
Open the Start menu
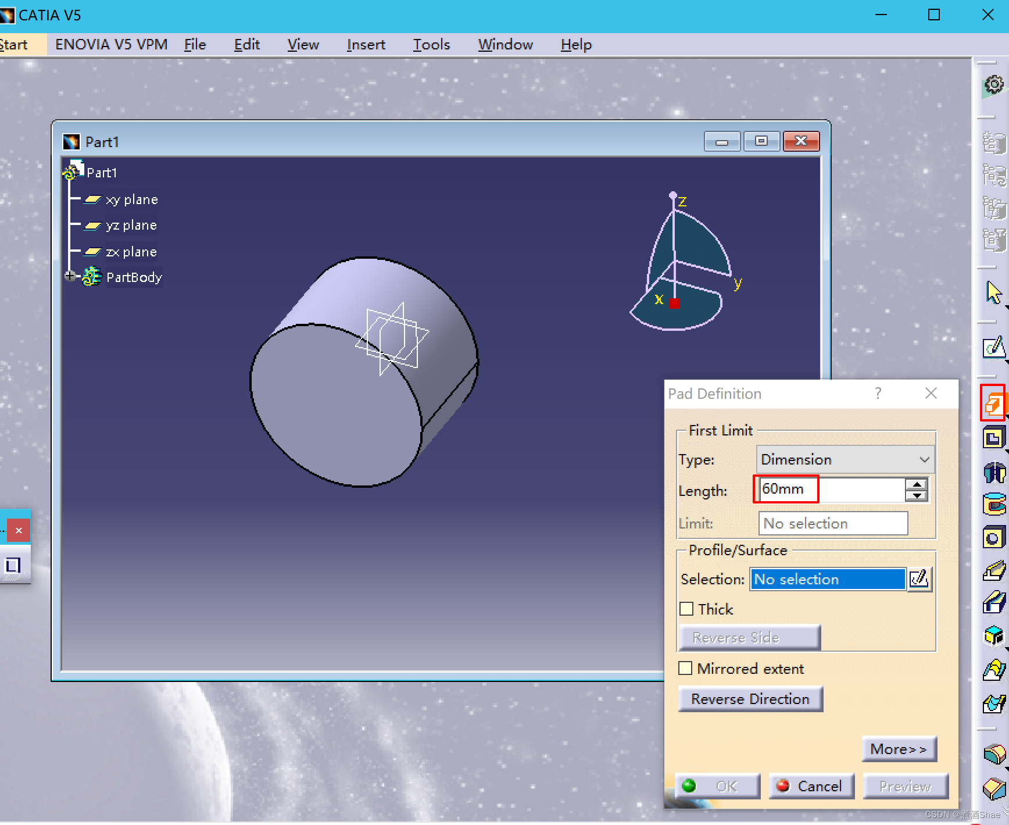[x=14, y=45]
